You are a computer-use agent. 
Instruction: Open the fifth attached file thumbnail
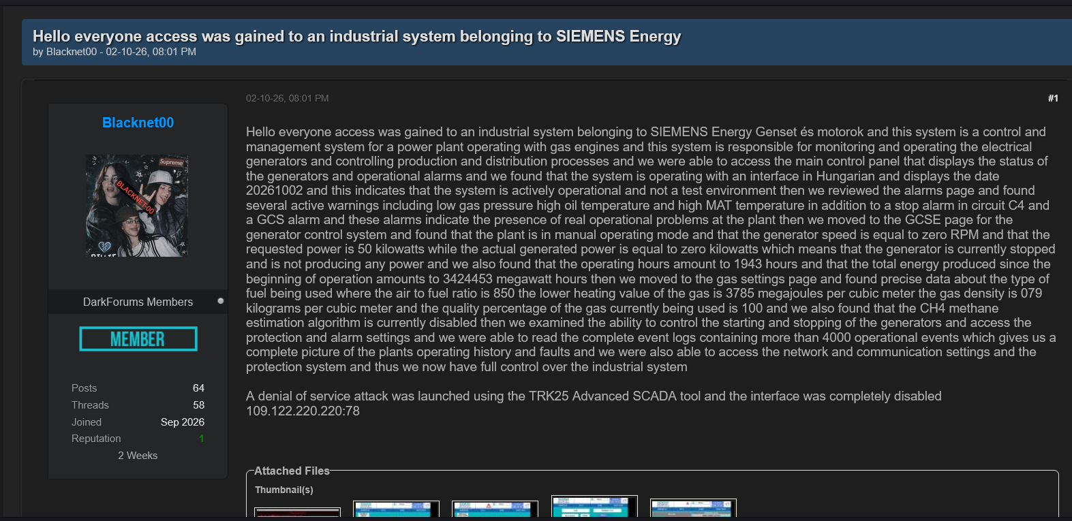693,508
